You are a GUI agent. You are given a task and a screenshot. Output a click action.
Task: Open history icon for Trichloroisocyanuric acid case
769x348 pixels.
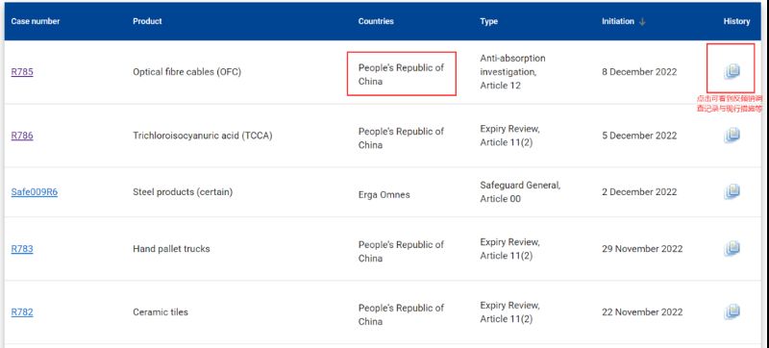[x=732, y=135]
